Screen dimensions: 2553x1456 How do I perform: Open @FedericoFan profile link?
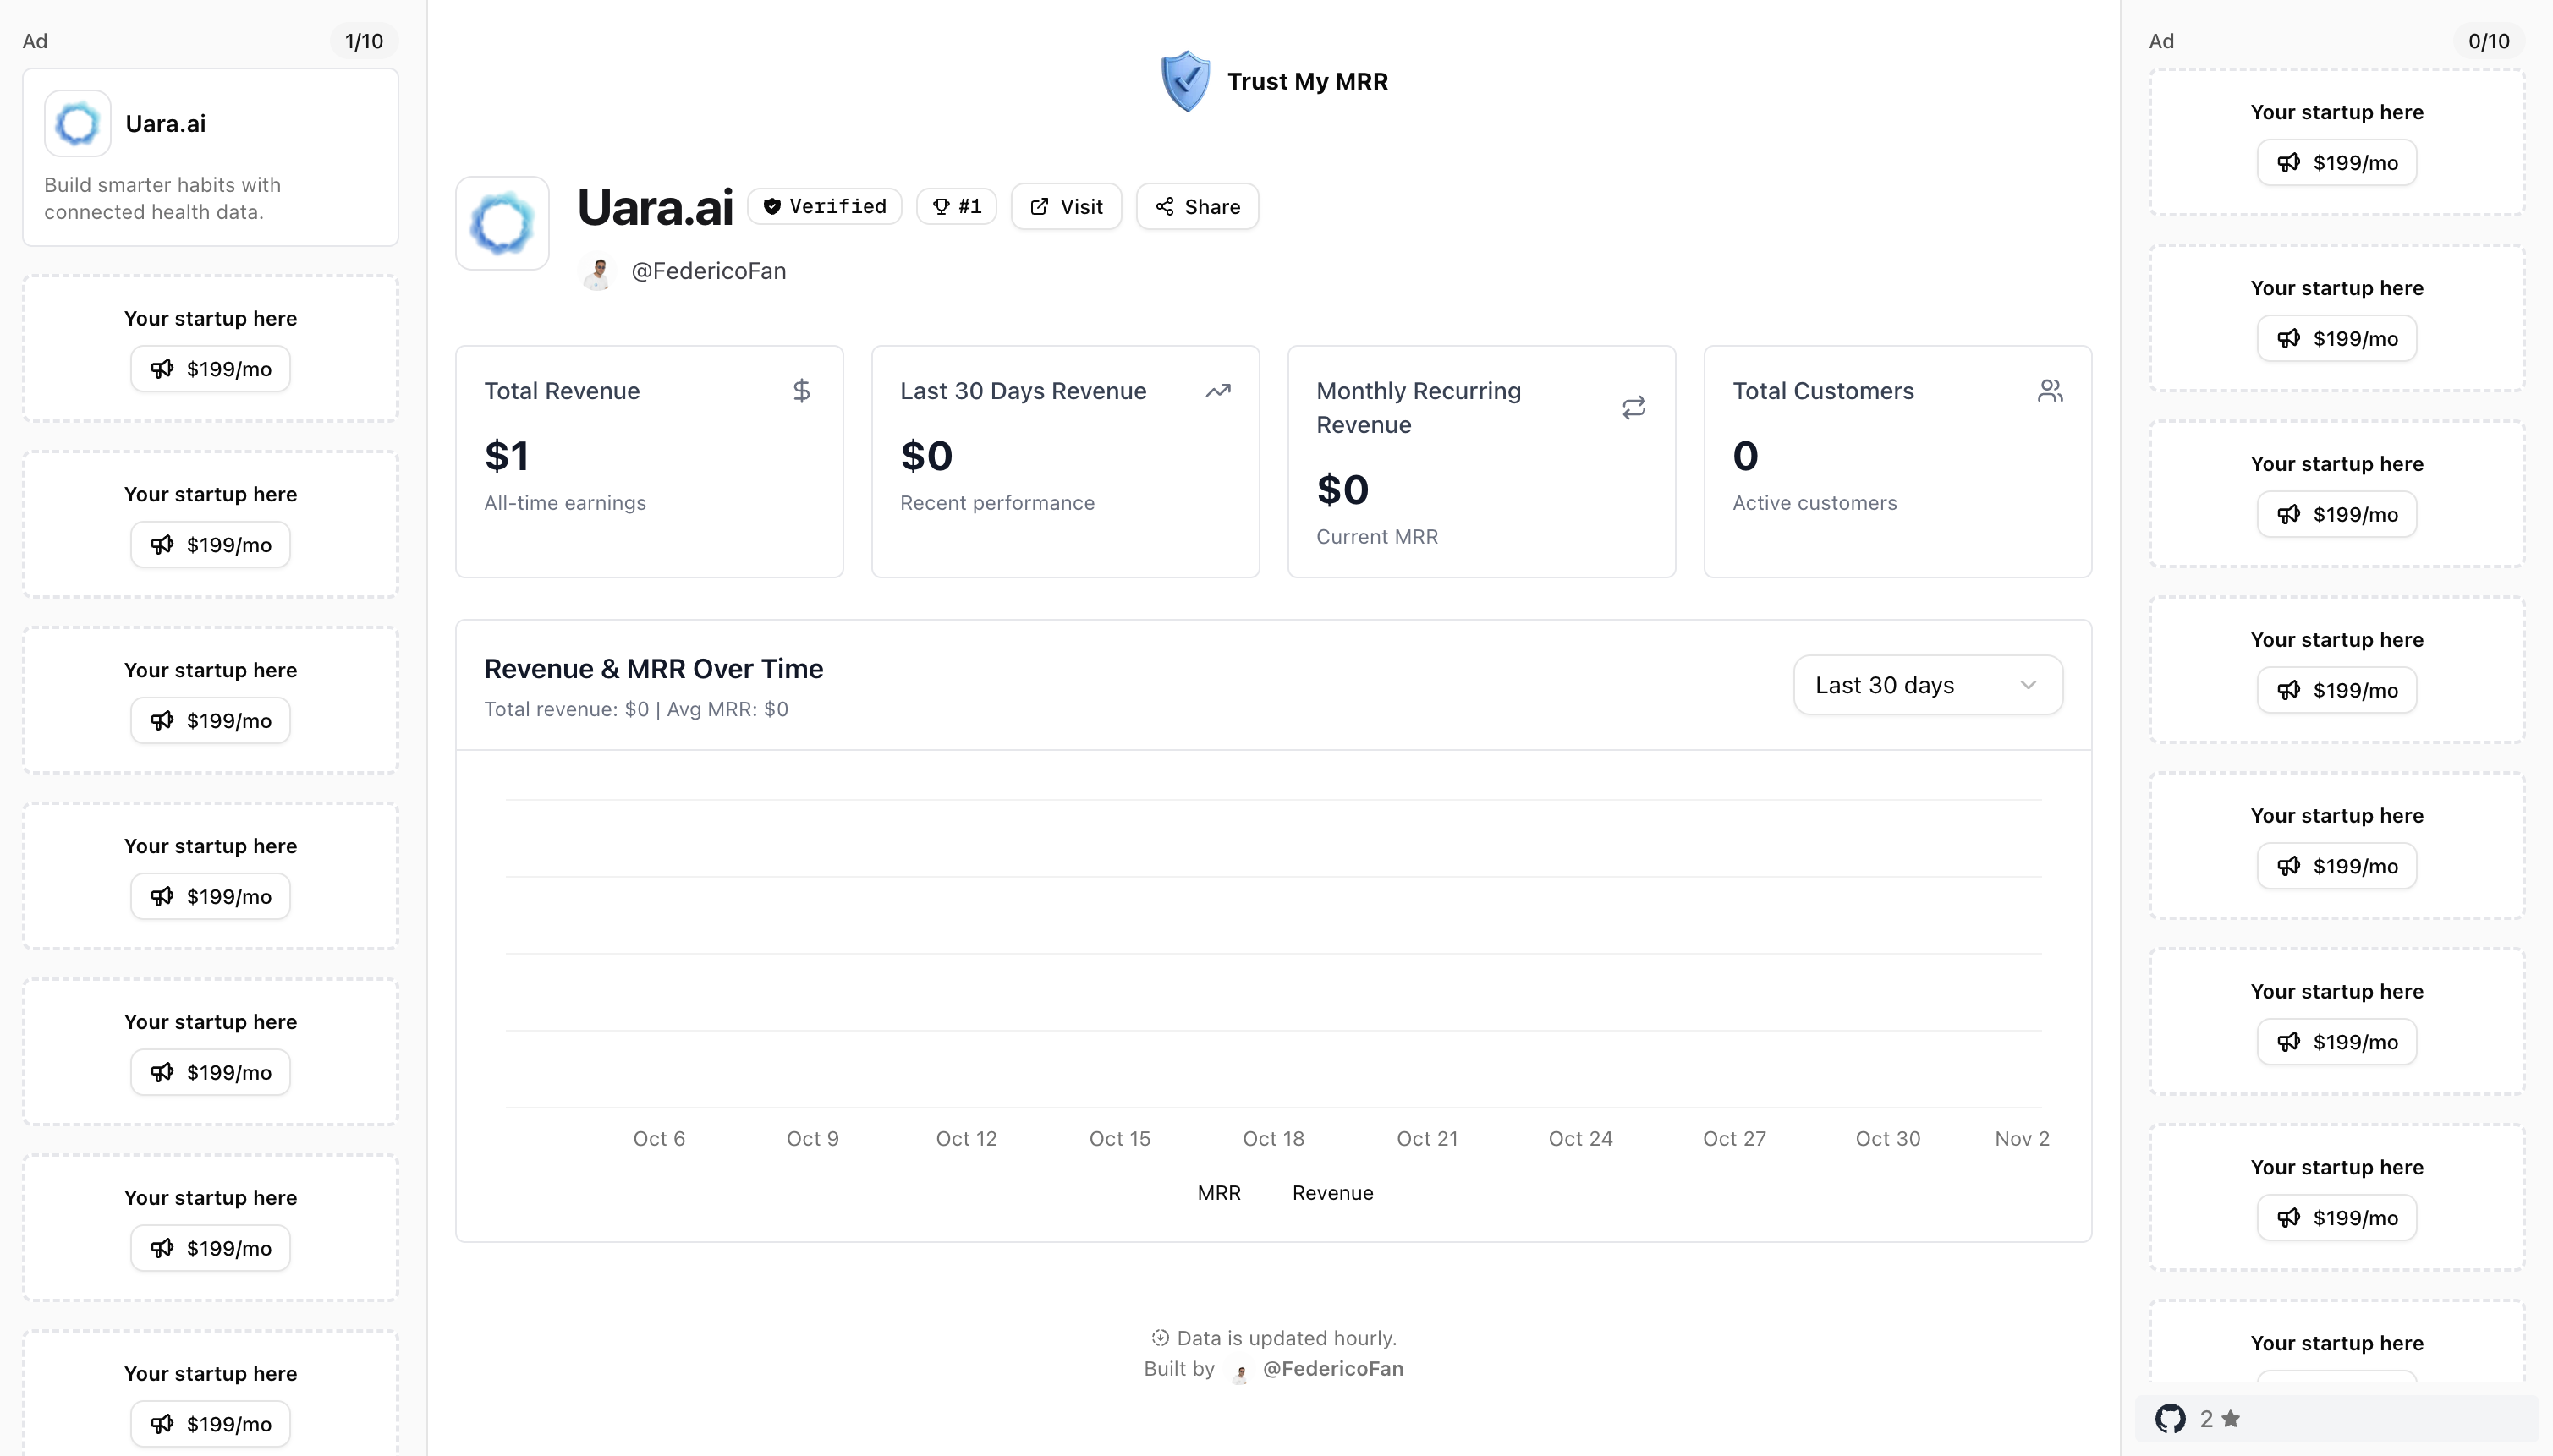click(707, 271)
